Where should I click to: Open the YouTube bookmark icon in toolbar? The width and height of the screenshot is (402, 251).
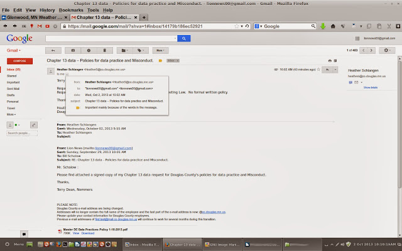pyautogui.click(x=48, y=26)
